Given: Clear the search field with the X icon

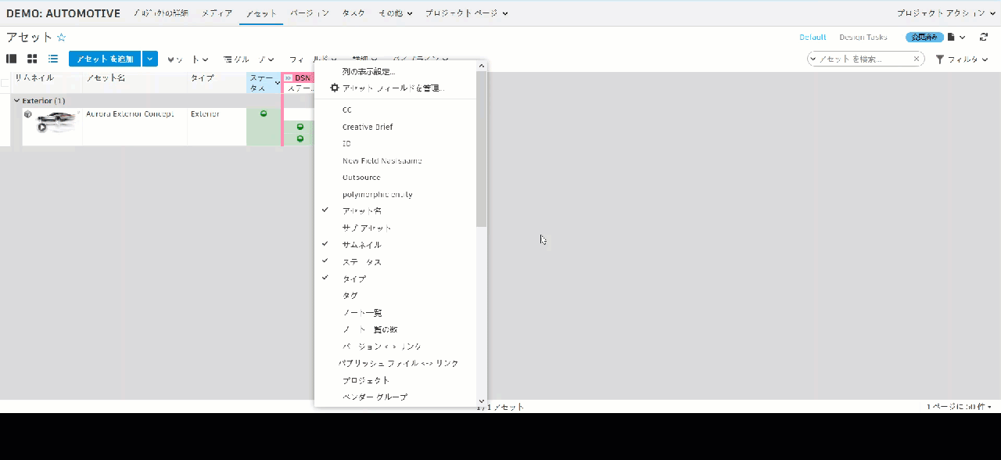Looking at the screenshot, I should coord(916,58).
